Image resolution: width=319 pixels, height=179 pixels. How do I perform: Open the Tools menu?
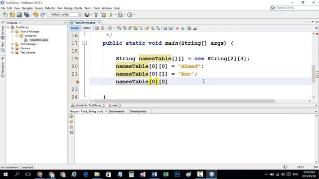pos(96,8)
